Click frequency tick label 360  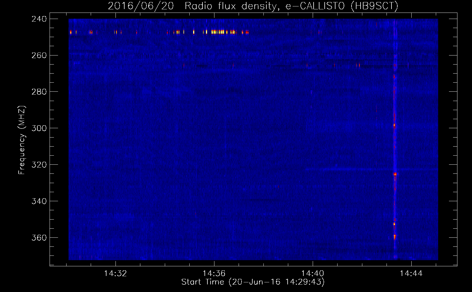39,238
